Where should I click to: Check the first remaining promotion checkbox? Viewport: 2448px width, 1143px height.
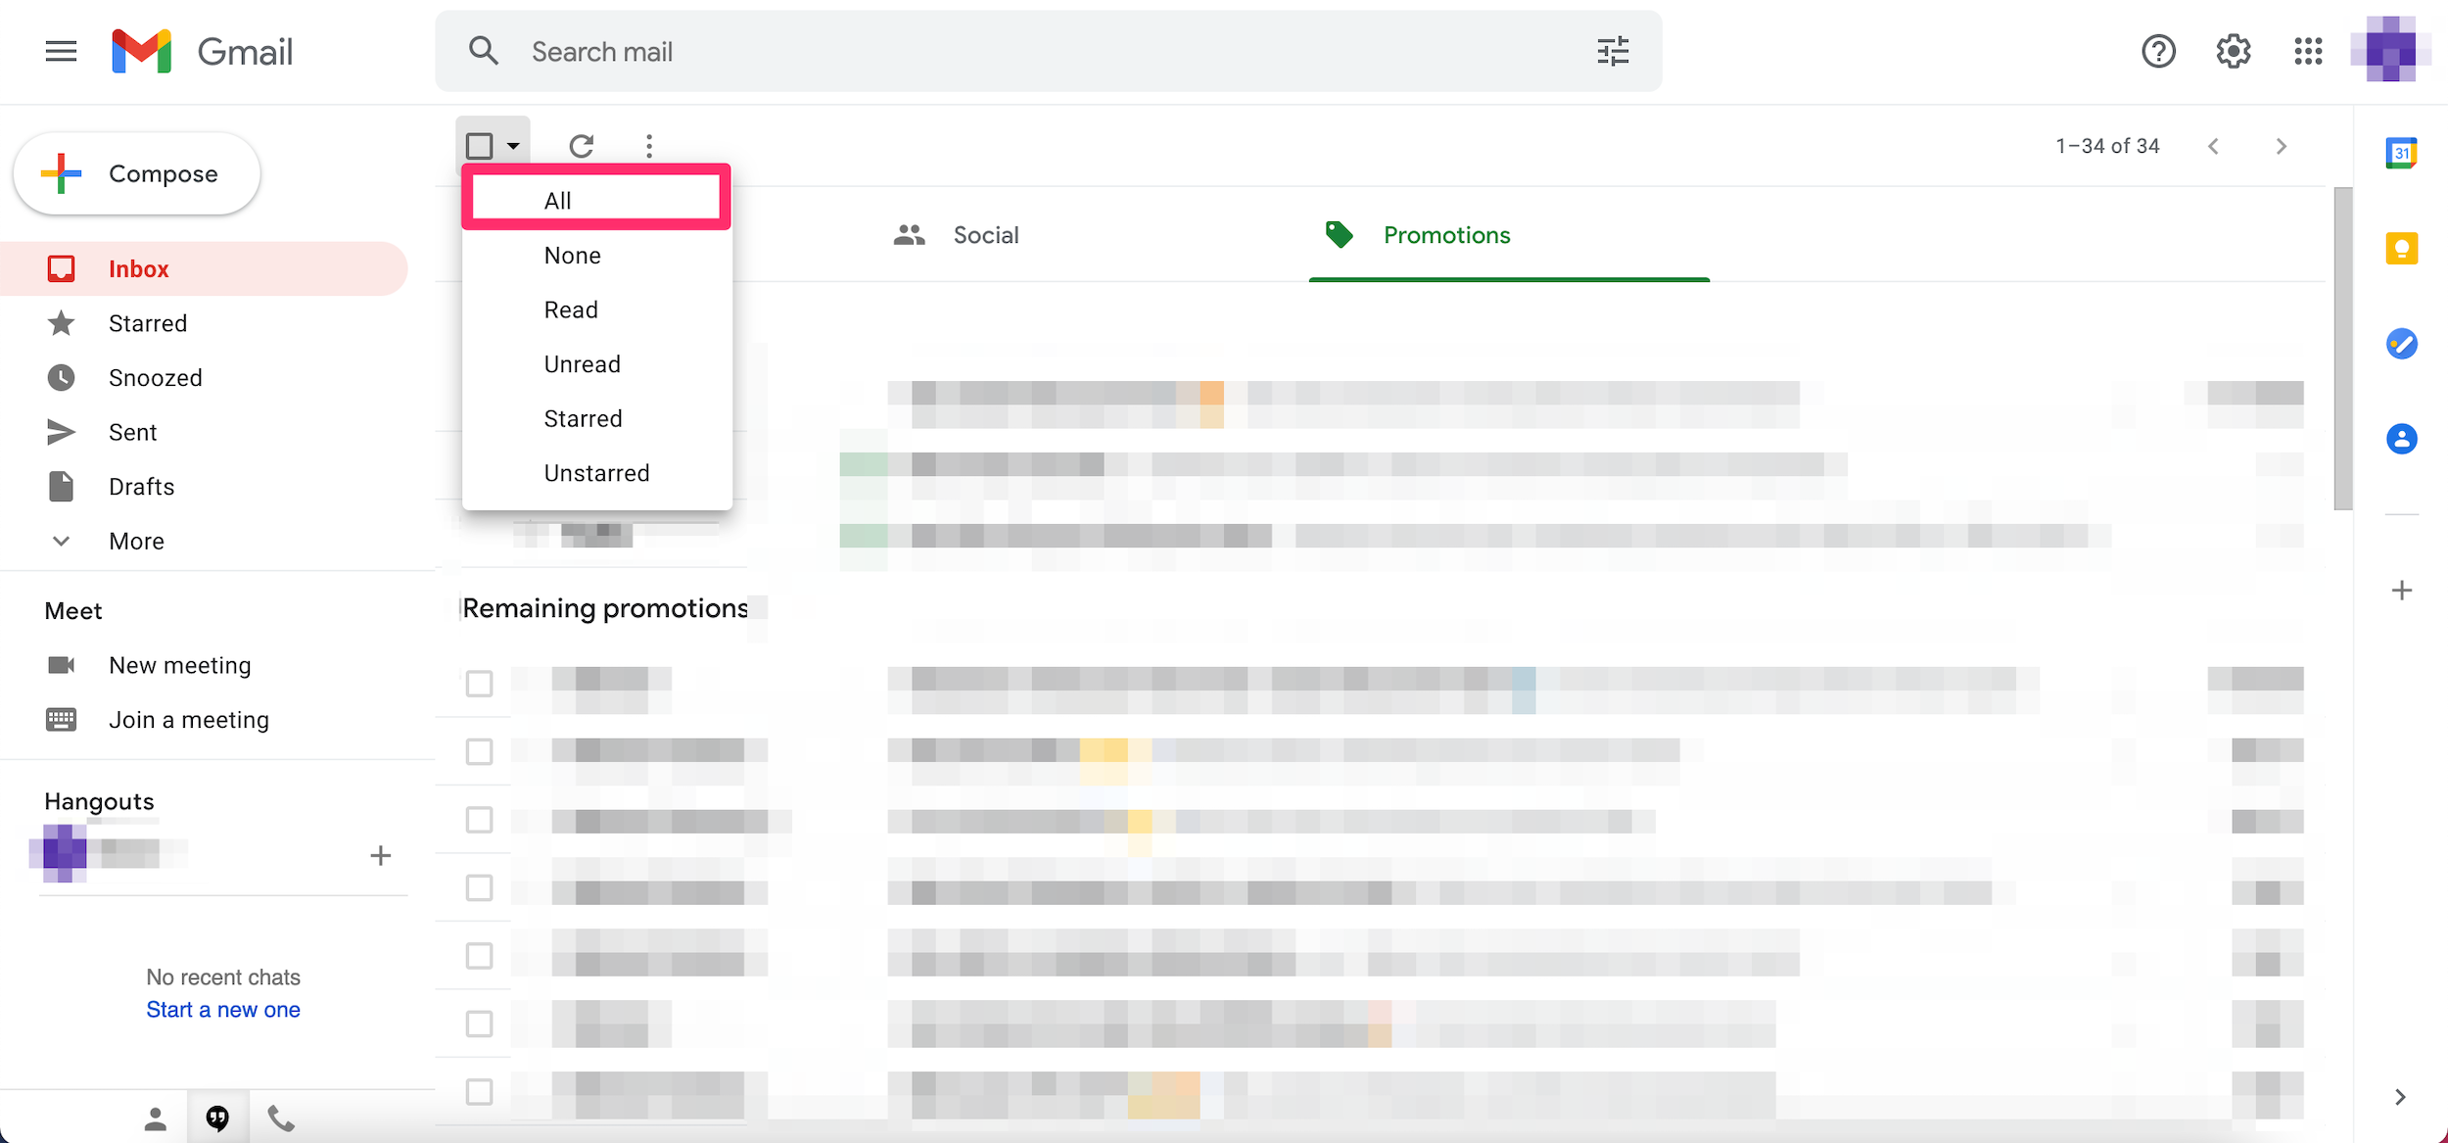(479, 683)
